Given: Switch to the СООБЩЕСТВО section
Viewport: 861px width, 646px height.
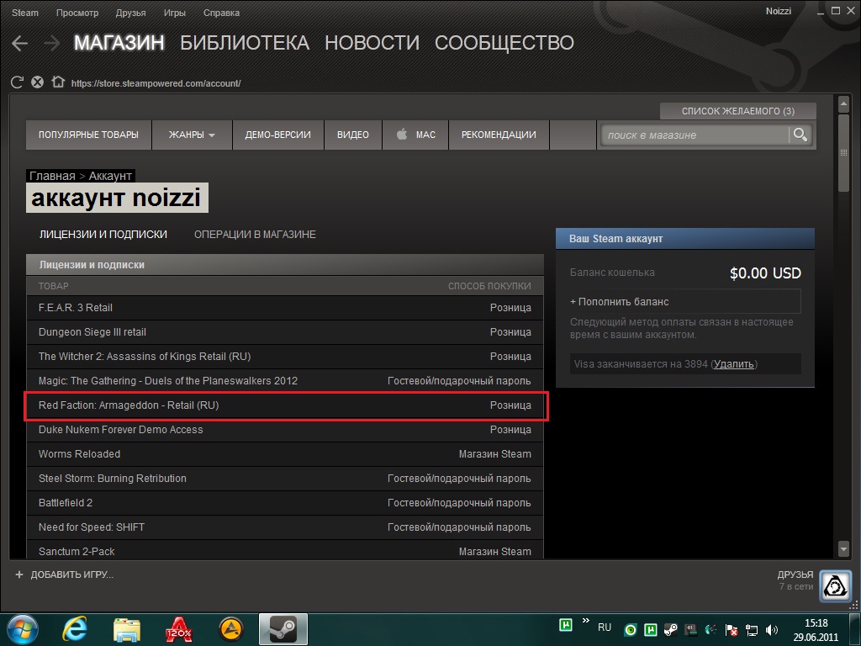Looking at the screenshot, I should 504,43.
